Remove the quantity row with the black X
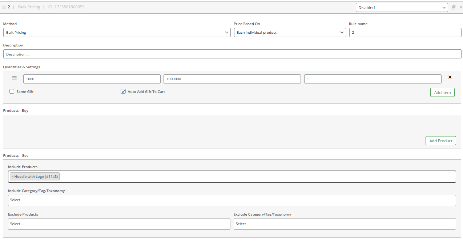463x241 pixels. tap(450, 77)
